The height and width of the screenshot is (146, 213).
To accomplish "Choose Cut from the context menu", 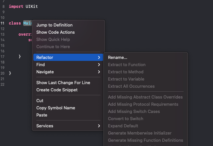I will coord(40,100).
